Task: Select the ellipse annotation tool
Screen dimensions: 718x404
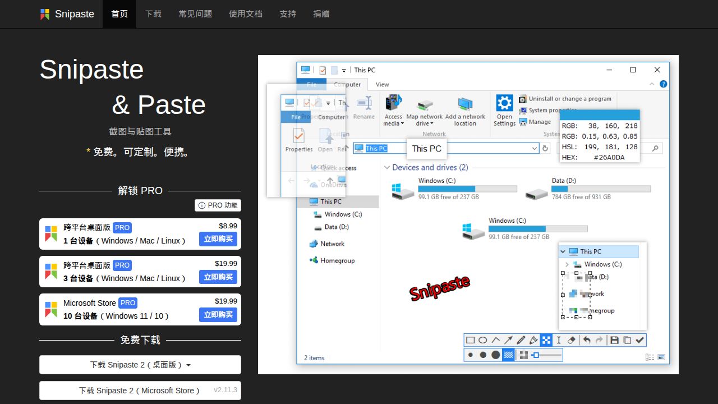Action: 483,340
